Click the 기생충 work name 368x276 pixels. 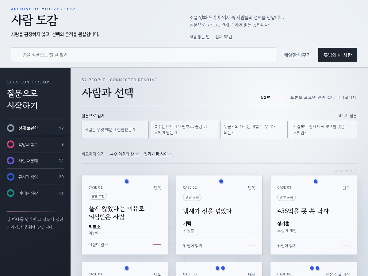click(189, 230)
